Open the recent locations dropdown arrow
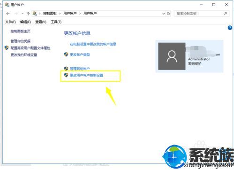This screenshot has width=234, height=170. click(x=23, y=14)
